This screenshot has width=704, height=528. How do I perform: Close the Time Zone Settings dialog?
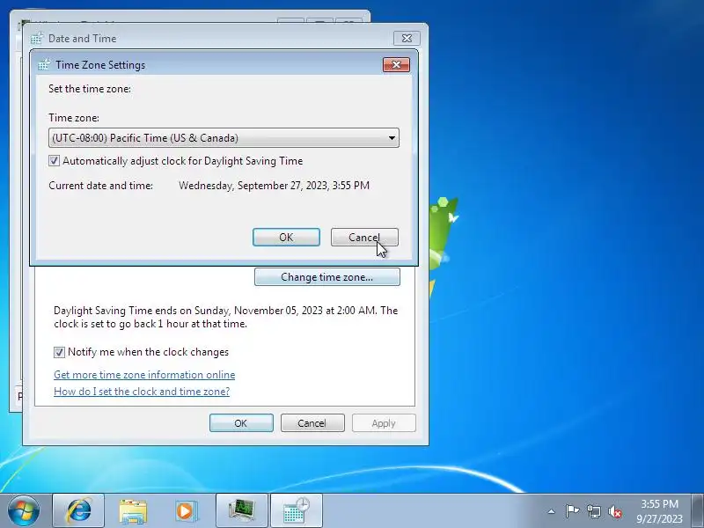pyautogui.click(x=396, y=64)
